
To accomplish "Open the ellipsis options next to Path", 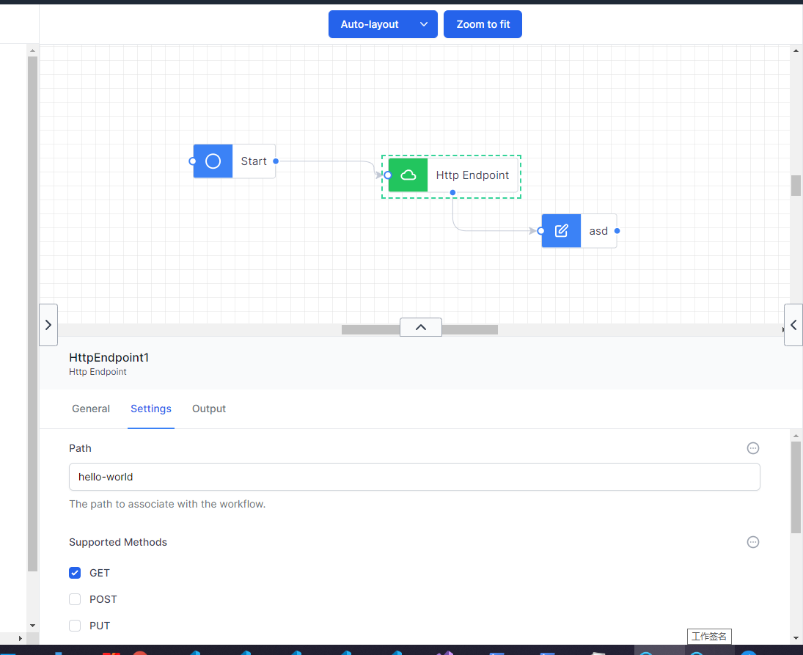I will 753,447.
